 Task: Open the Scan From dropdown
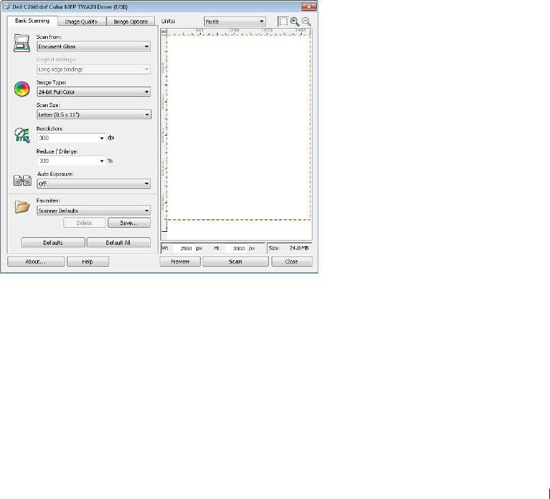coord(93,46)
